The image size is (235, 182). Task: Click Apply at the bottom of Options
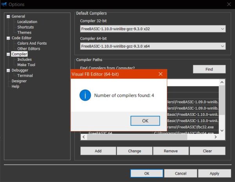click(x=215, y=173)
